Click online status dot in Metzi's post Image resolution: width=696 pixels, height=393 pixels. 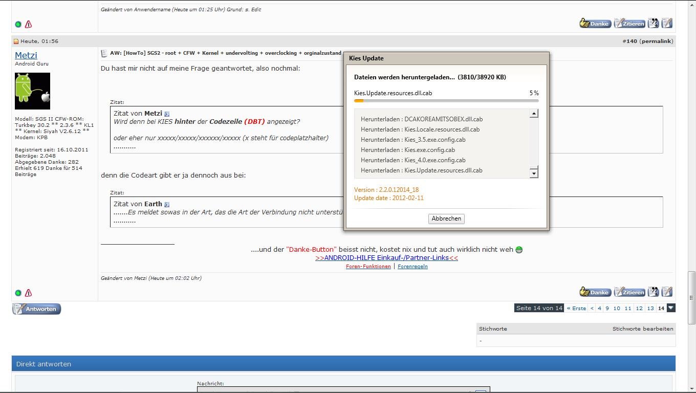(x=18, y=293)
